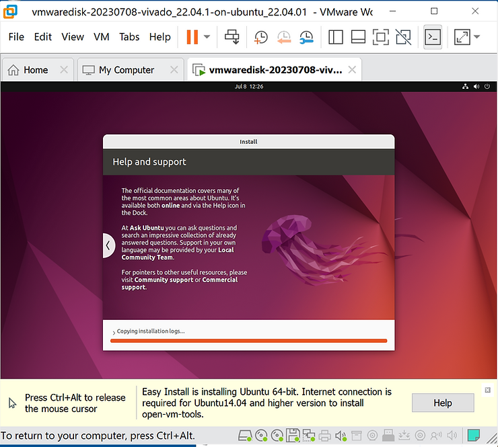
Task: Show or hide the library sidebar panel
Action: pyautogui.click(x=335, y=37)
